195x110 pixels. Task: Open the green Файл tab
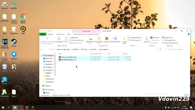[43, 34]
